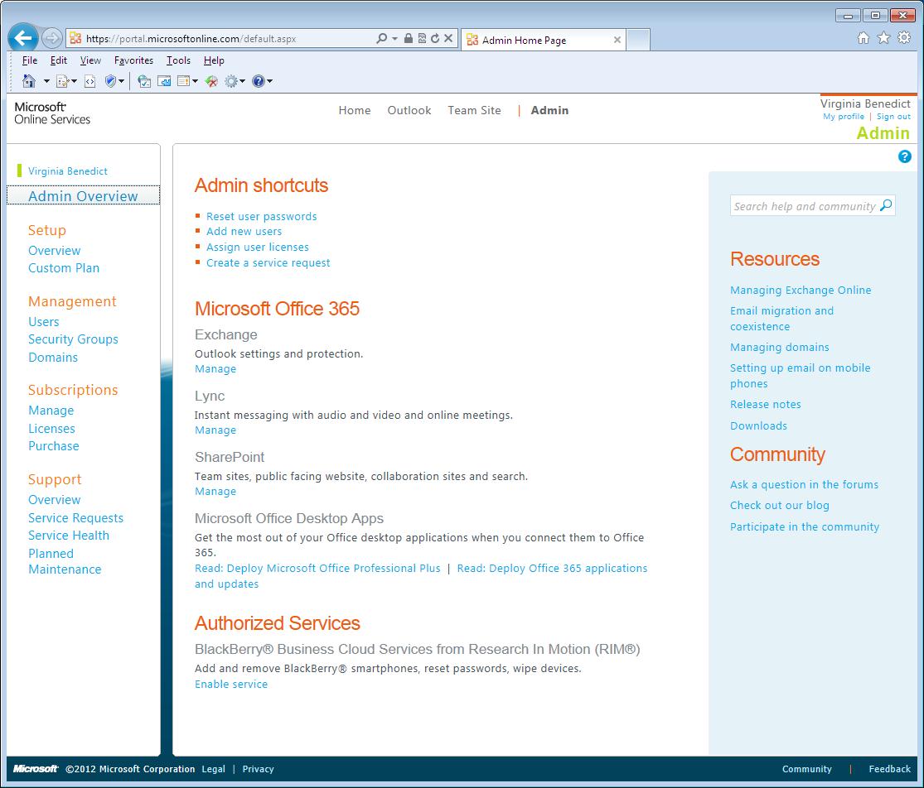
Task: Open the Tools menu
Action: [178, 60]
